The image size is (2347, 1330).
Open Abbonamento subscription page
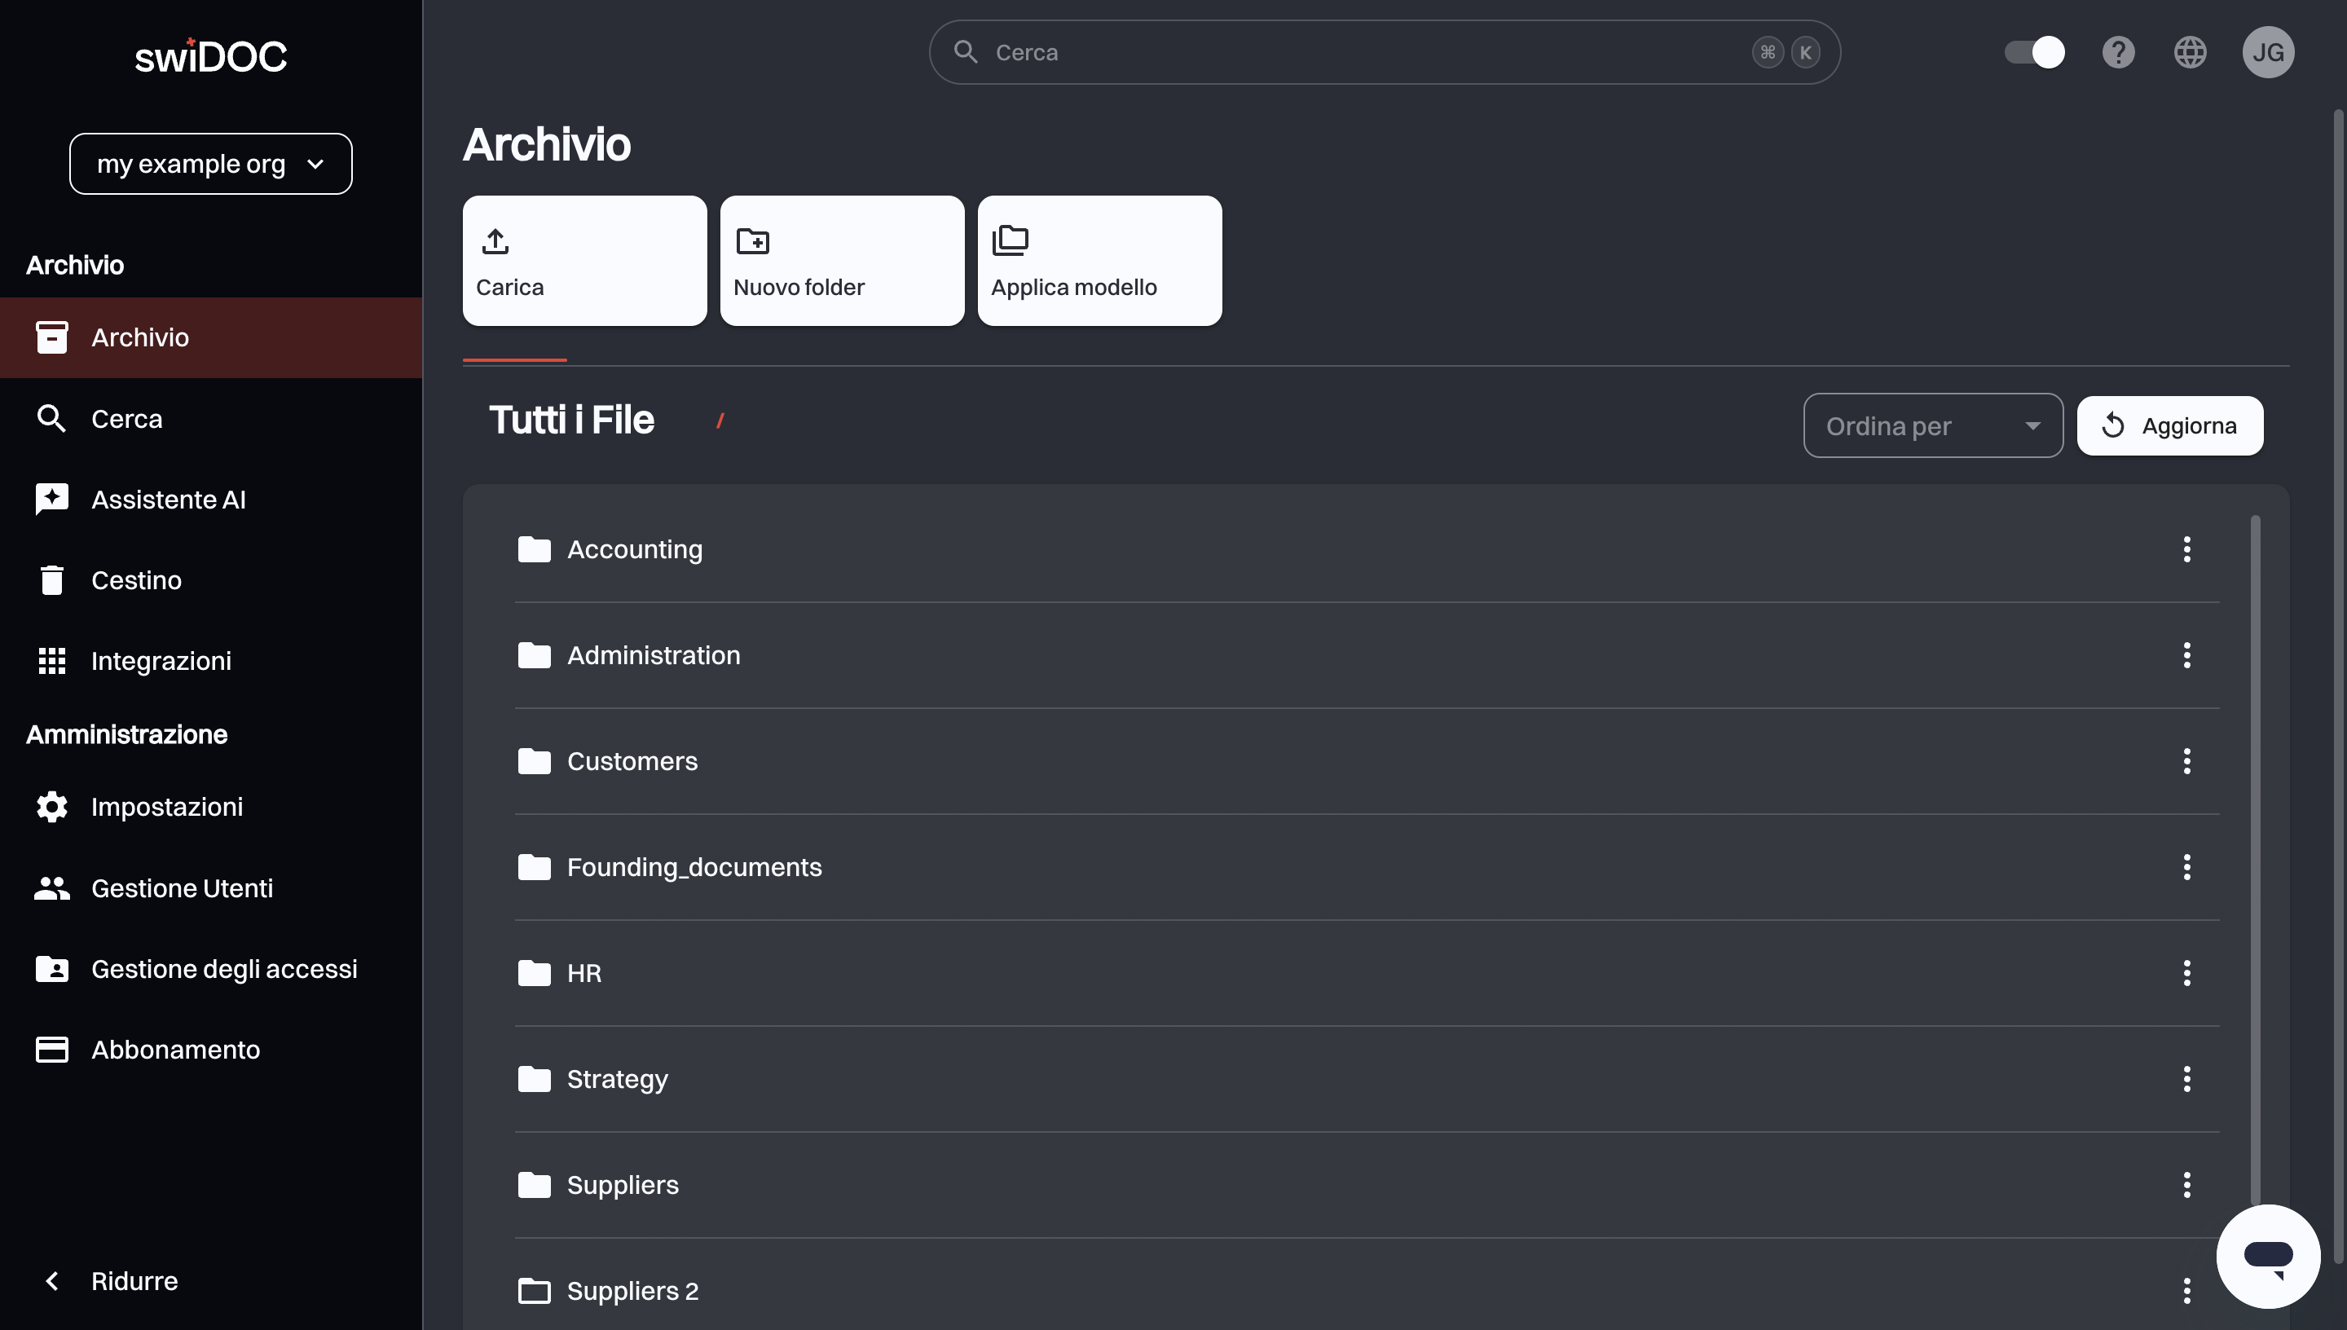(x=211, y=1050)
